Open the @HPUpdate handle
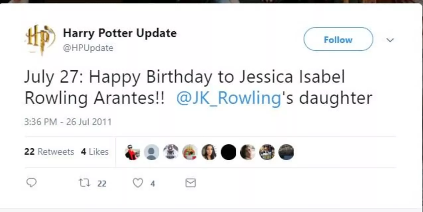The height and width of the screenshot is (212, 423). [88, 48]
